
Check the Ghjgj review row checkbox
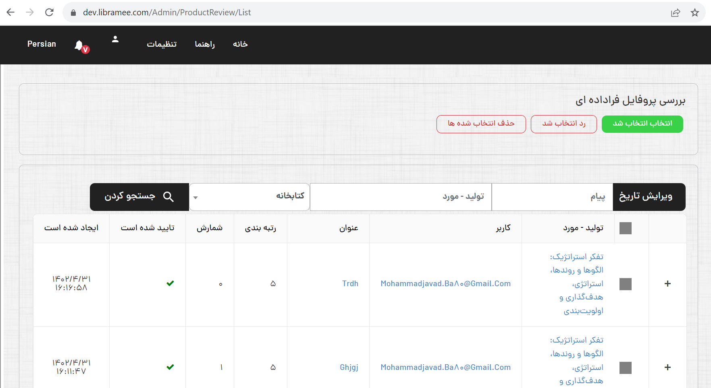[625, 367]
